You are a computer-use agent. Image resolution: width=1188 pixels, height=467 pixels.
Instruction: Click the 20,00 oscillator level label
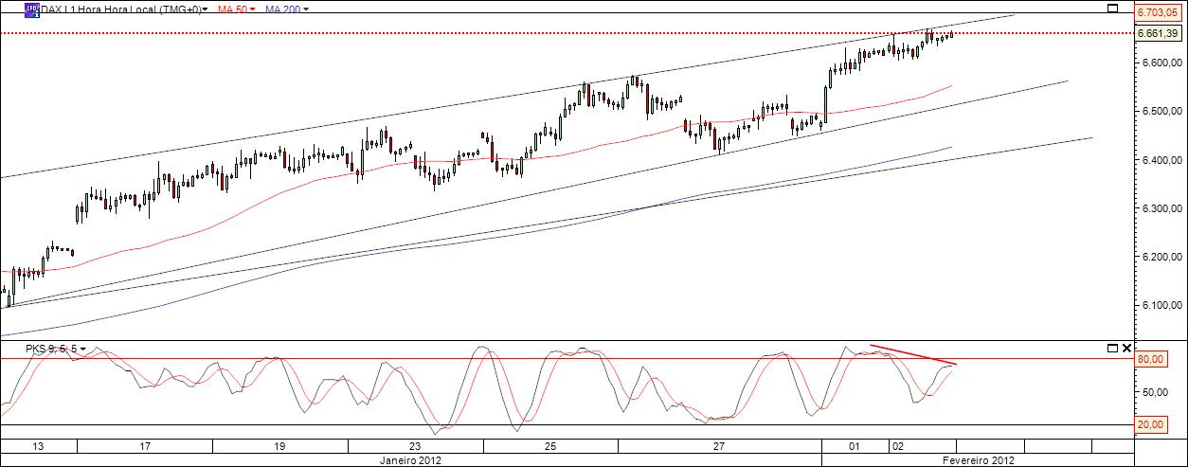[x=1151, y=425]
